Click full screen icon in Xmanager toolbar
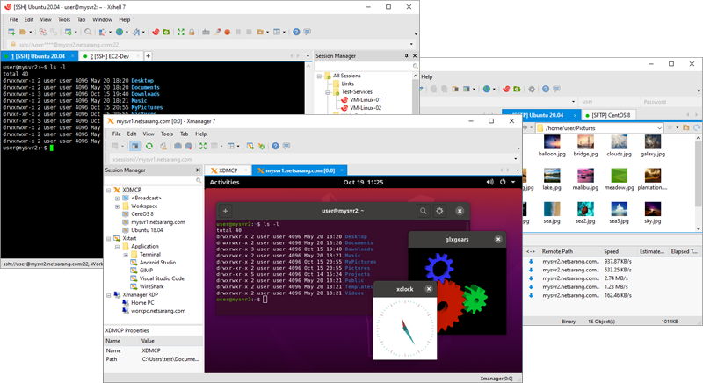This screenshot has width=703, height=383. coord(203,146)
